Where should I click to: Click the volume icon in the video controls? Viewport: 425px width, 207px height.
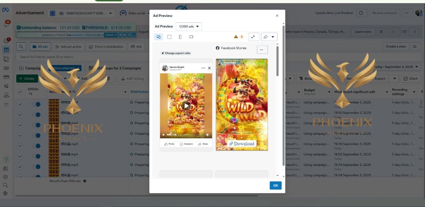point(207,135)
